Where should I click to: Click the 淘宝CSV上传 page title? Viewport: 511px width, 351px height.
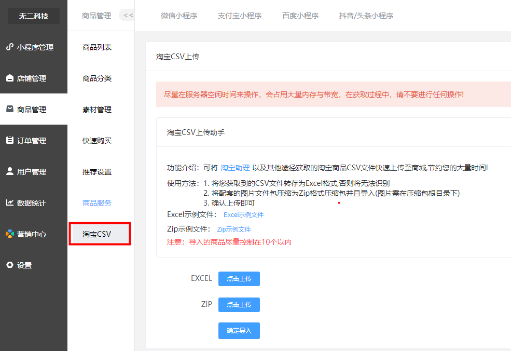point(177,57)
